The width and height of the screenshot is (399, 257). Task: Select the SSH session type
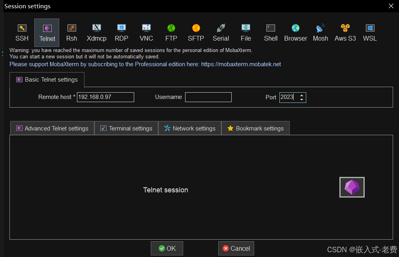click(x=22, y=33)
